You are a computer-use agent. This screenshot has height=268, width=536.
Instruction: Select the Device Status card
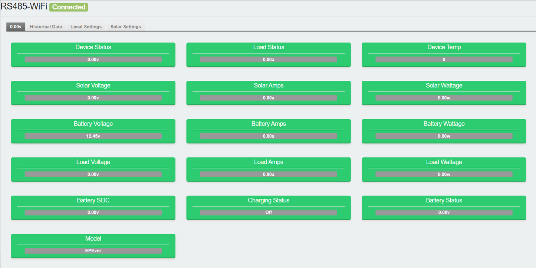click(93, 54)
